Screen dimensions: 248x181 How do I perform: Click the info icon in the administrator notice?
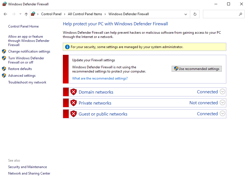(x=67, y=47)
